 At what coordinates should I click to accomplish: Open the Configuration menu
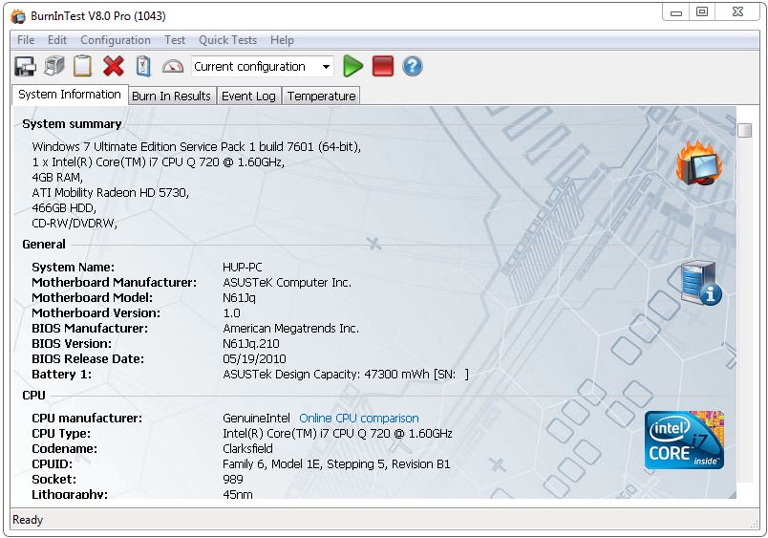(116, 40)
